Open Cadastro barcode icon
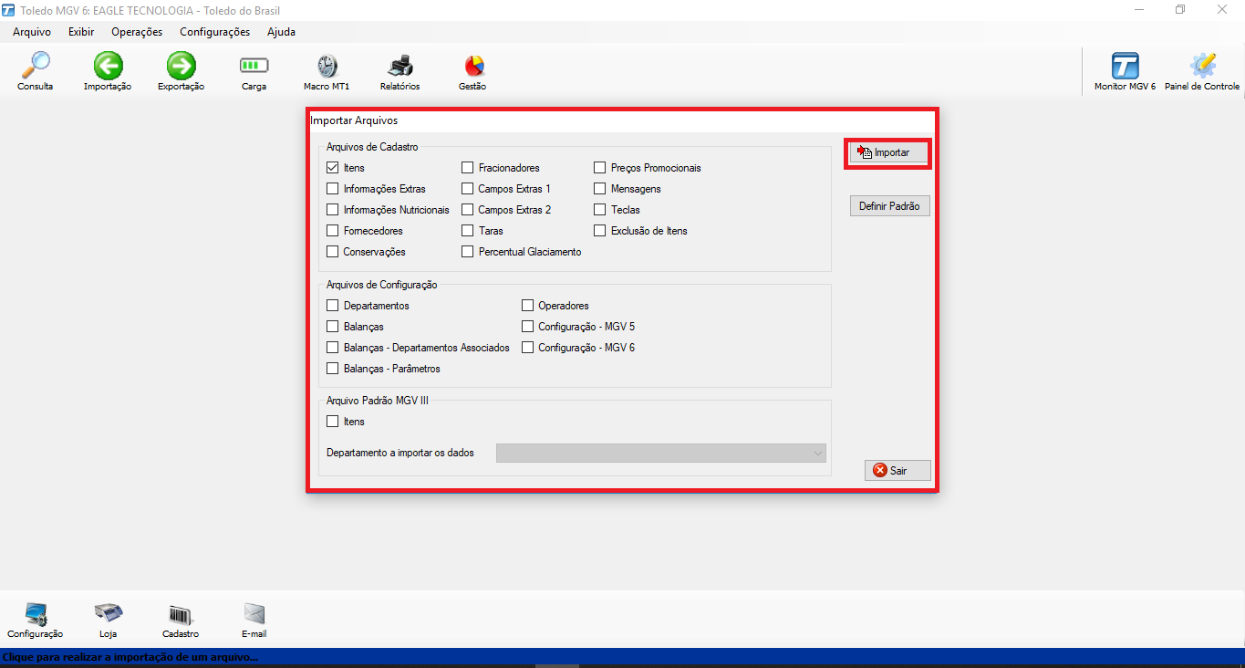 click(x=181, y=614)
